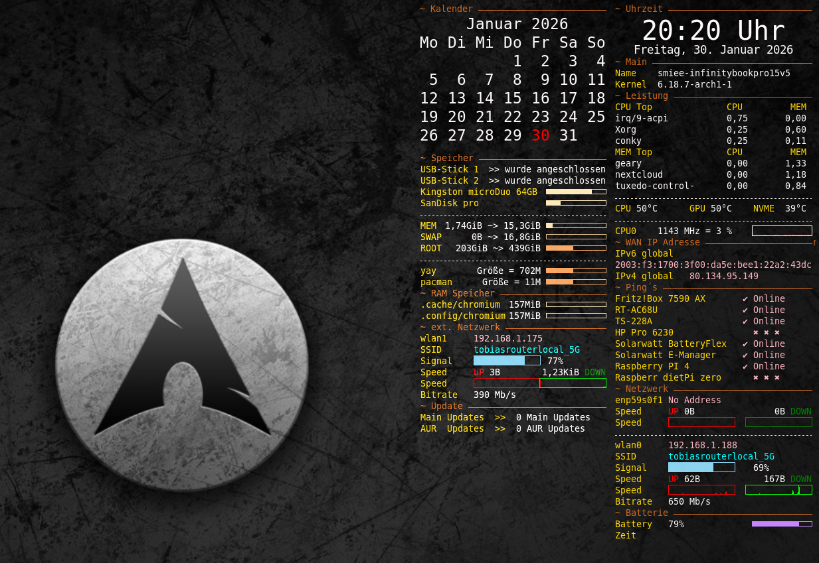Click the Arch Linux logo emblem
This screenshot has width=819, height=563.
coord(182,365)
